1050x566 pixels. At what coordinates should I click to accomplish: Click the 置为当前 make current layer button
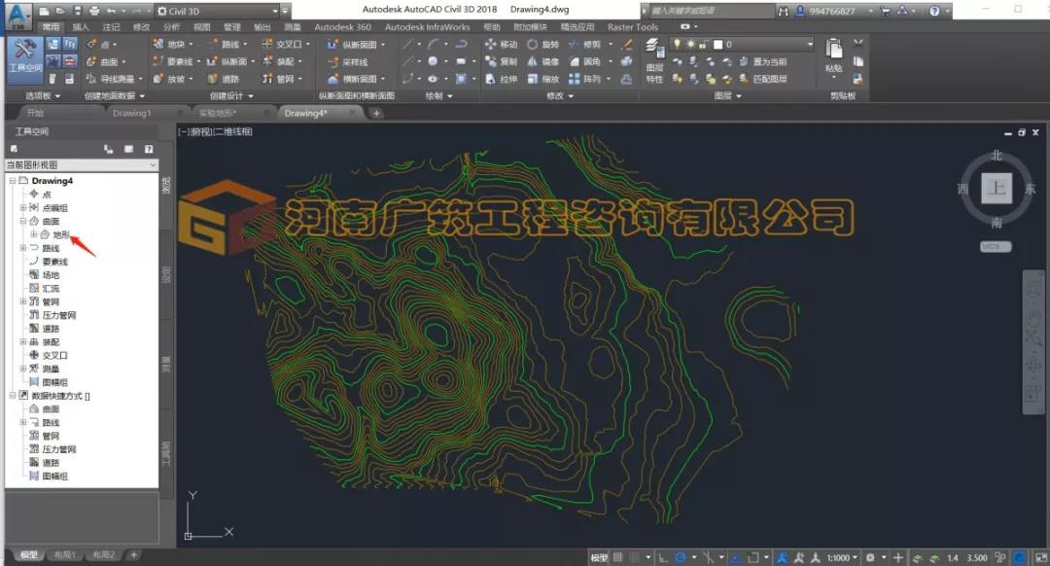pyautogui.click(x=763, y=61)
